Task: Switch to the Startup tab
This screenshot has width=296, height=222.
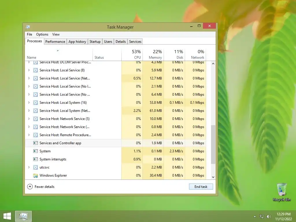Action: click(x=95, y=42)
